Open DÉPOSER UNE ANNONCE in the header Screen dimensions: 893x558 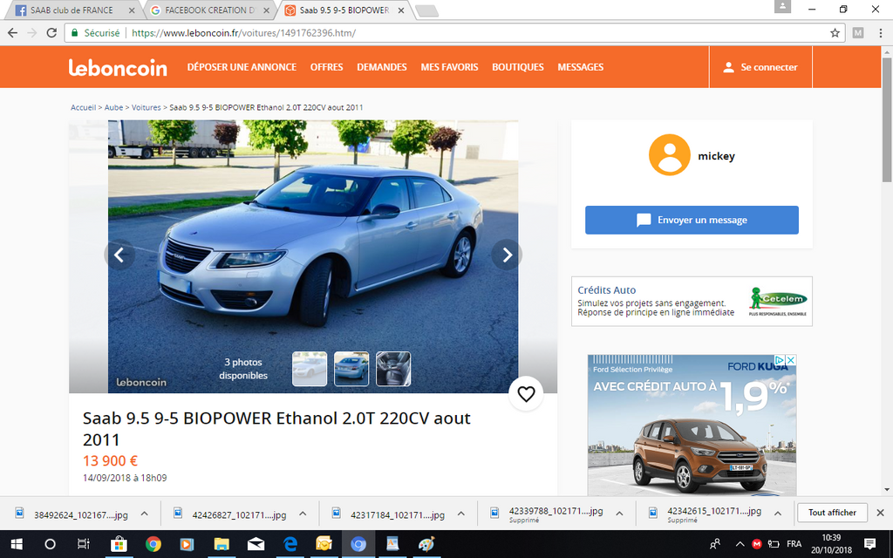pyautogui.click(x=242, y=67)
